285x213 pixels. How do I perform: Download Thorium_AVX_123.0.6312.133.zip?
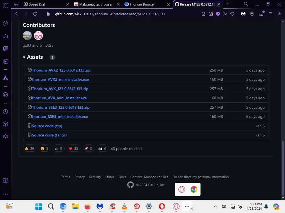click(60, 89)
